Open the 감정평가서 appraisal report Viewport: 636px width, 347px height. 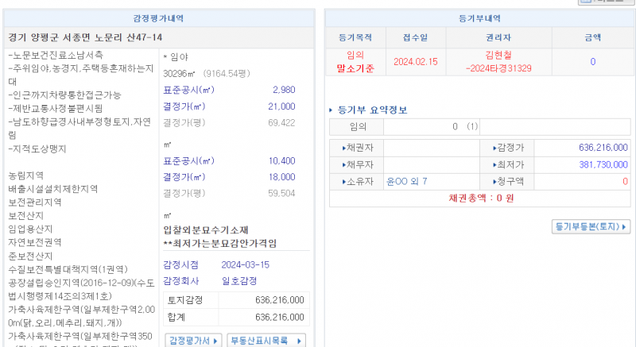click(x=193, y=341)
